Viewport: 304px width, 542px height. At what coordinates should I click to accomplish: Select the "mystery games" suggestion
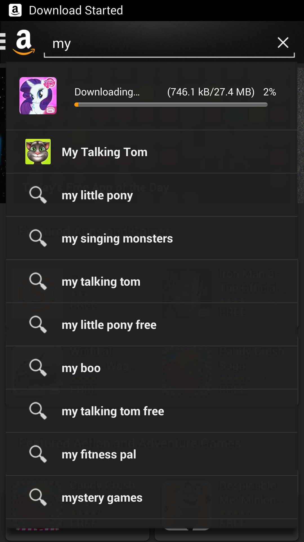click(102, 498)
